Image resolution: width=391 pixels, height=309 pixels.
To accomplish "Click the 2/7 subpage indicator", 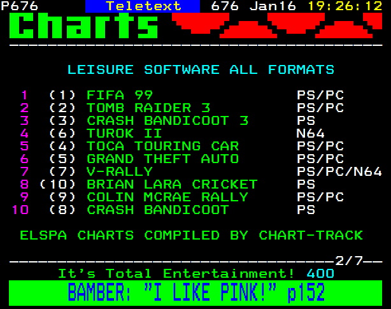I will coord(348,261).
